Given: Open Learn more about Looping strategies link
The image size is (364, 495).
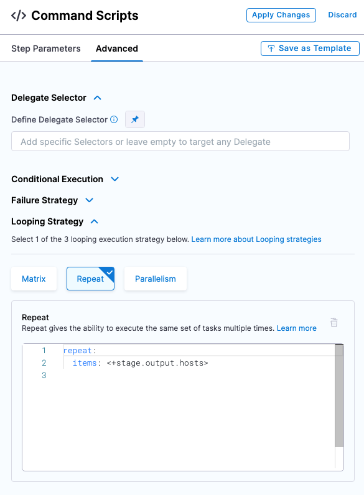Looking at the screenshot, I should 256,239.
